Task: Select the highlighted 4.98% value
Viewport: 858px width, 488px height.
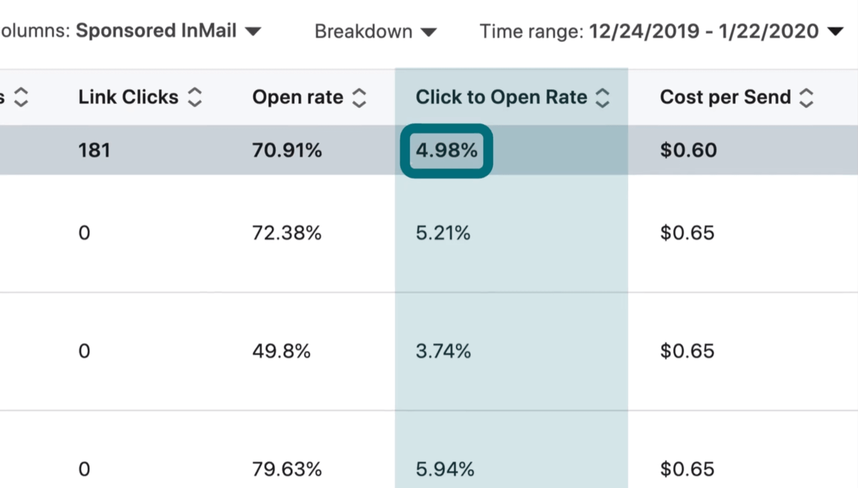Action: tap(447, 150)
